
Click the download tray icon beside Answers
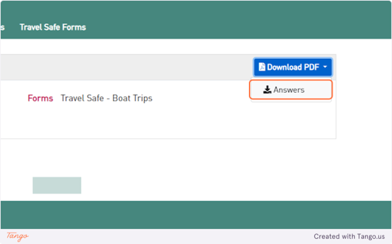click(x=267, y=90)
